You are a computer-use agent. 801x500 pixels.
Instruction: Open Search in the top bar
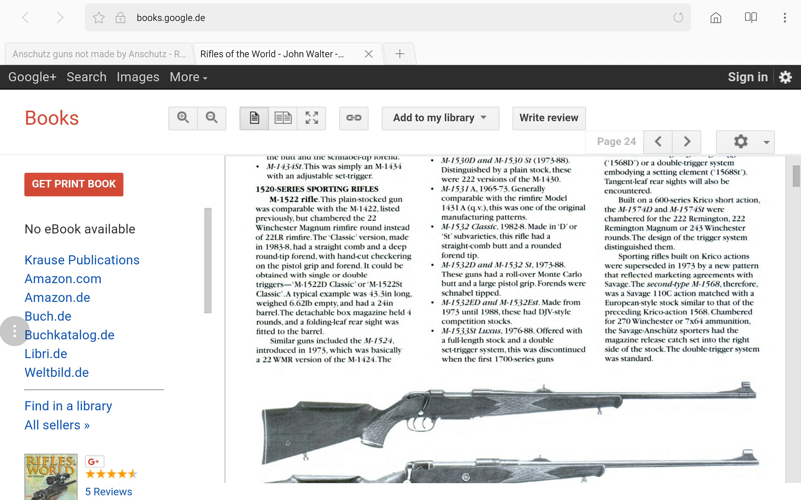(86, 77)
